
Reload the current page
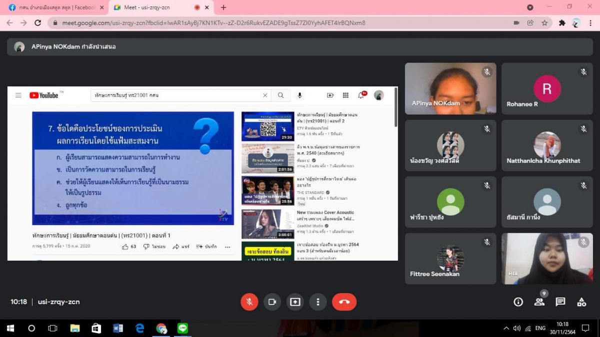click(x=37, y=23)
